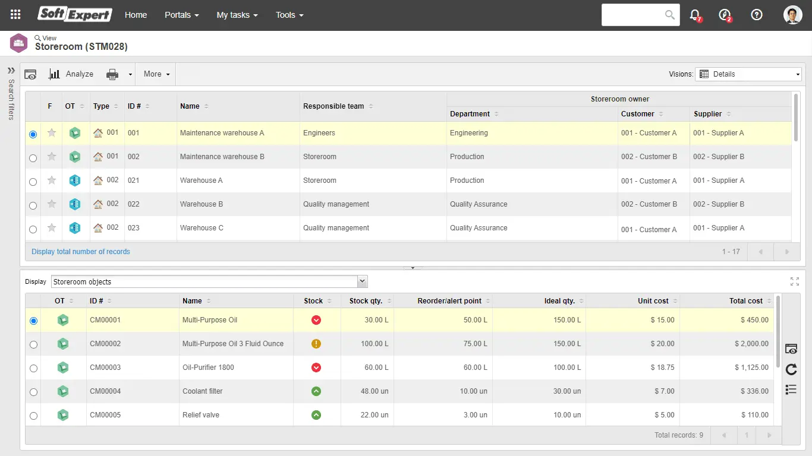Click the view record icon in toolbar

click(30, 74)
